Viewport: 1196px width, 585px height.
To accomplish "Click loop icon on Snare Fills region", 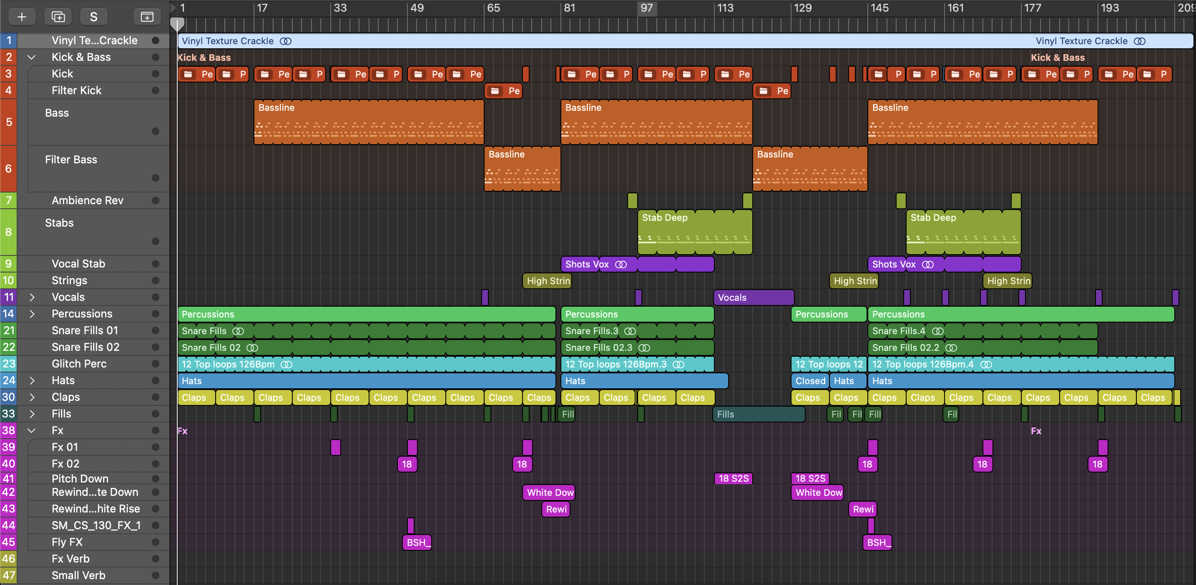I will pos(238,331).
